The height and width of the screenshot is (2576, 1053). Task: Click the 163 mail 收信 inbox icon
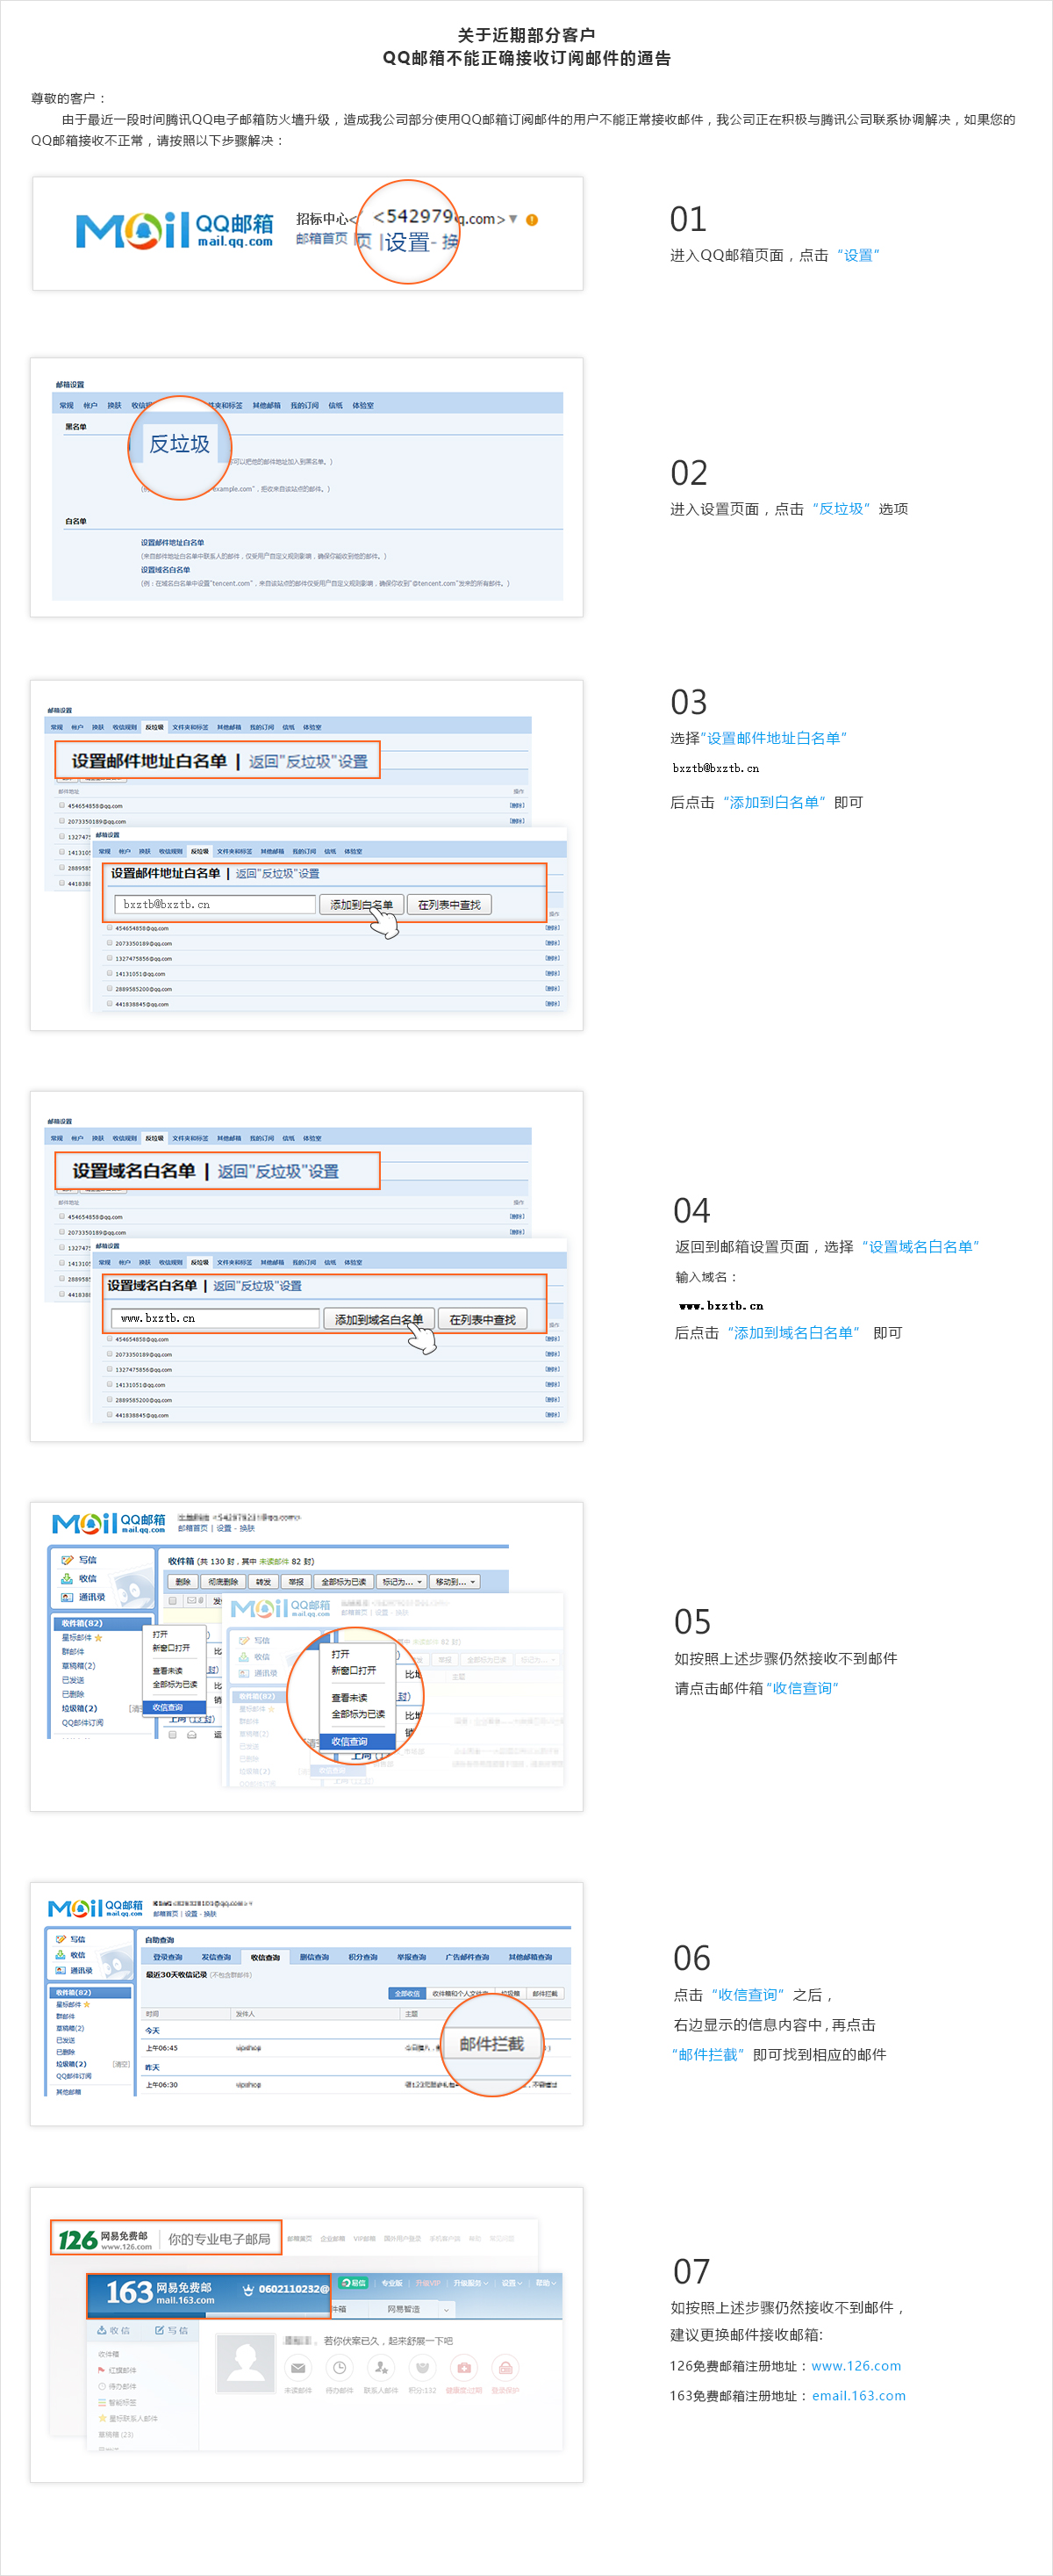(102, 2330)
